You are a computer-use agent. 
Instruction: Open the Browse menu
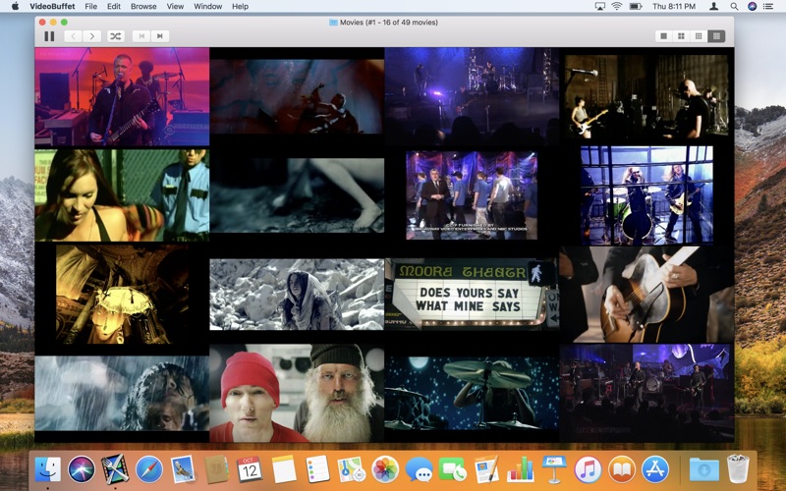click(143, 6)
